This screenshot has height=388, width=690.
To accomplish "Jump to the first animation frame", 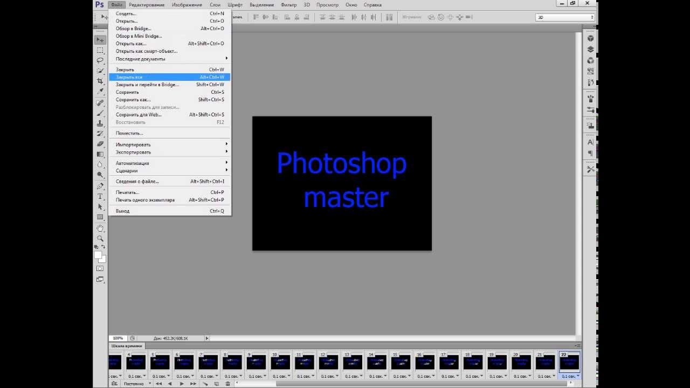I will pos(158,384).
